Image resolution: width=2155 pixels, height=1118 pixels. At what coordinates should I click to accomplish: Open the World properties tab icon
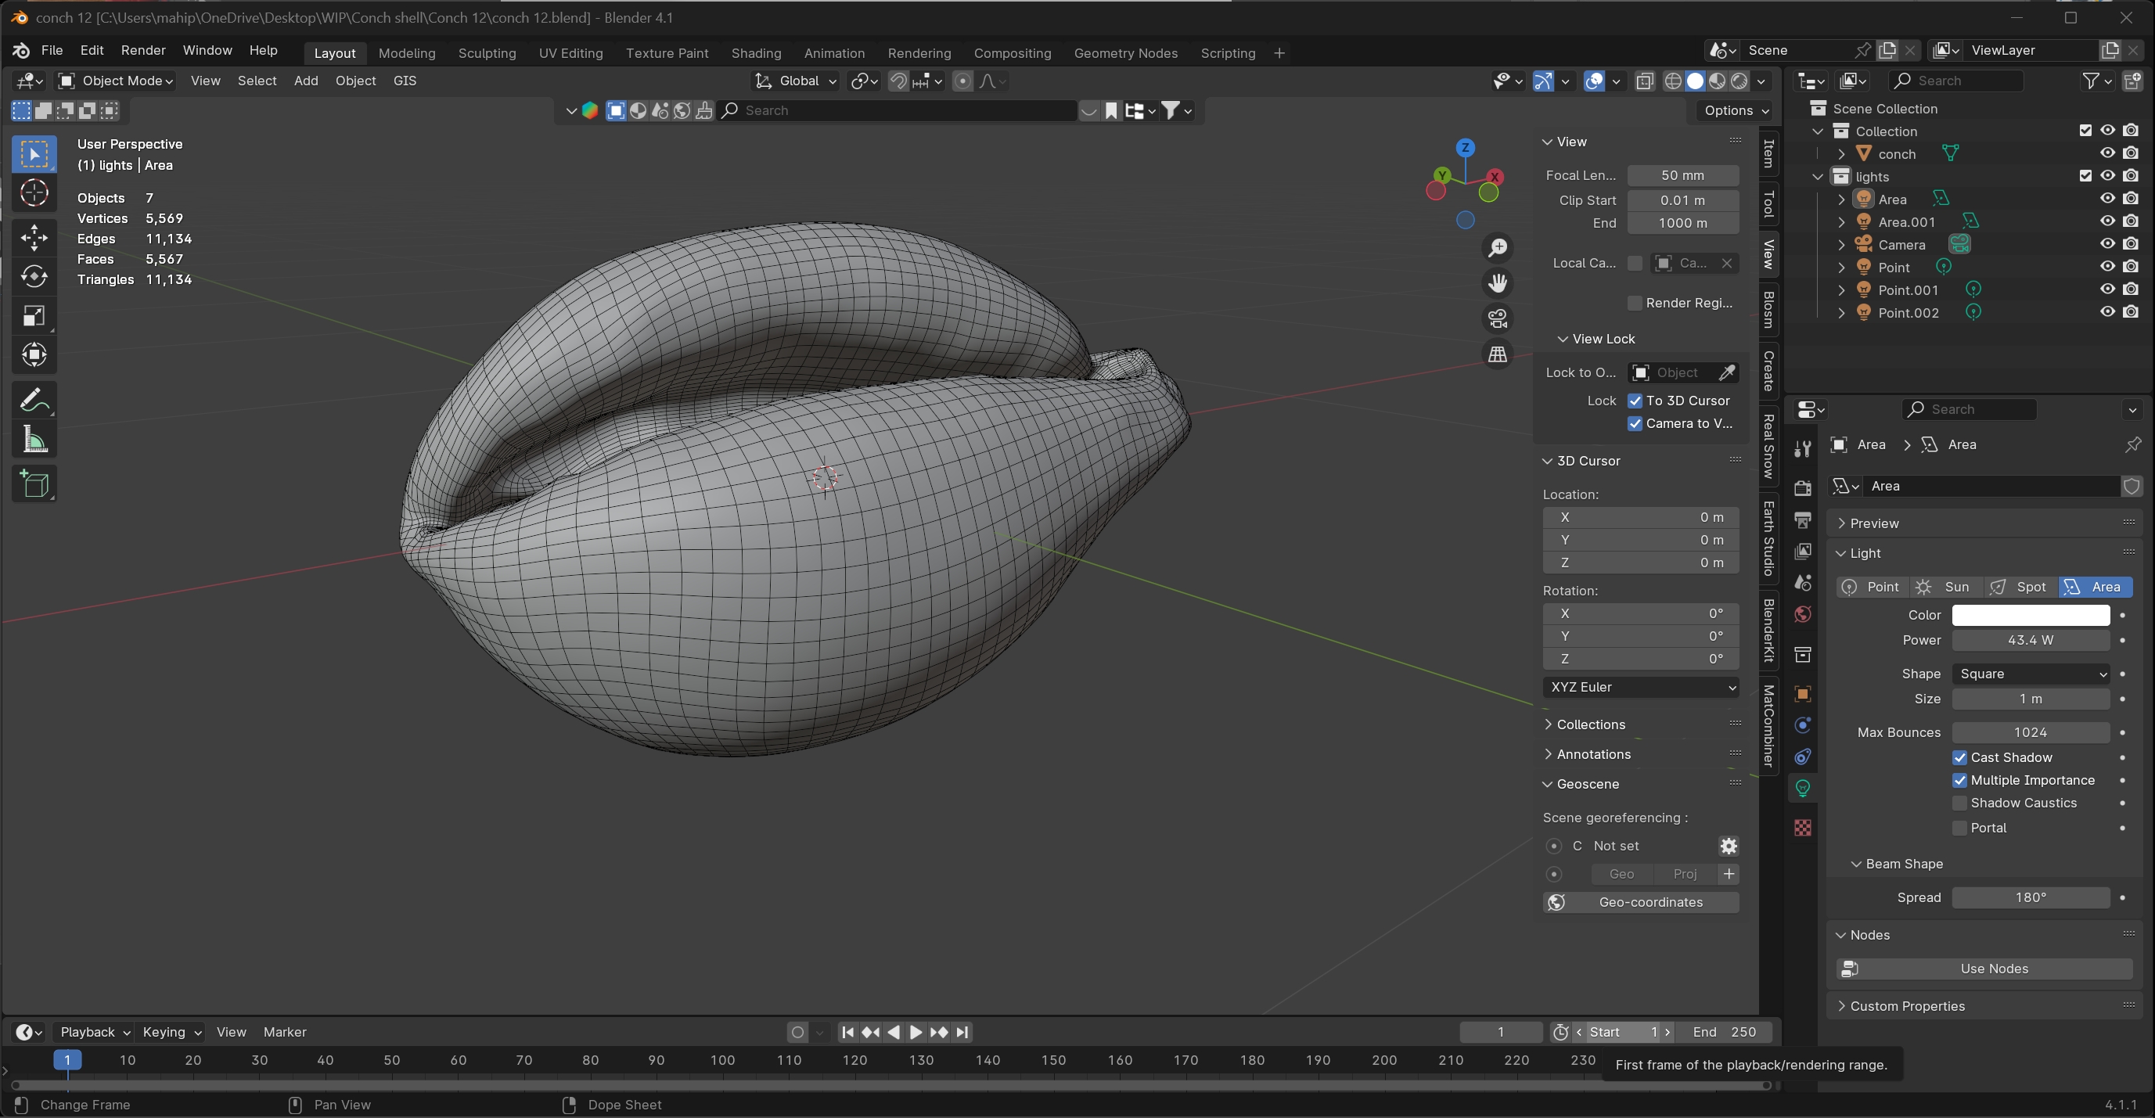[x=1803, y=615]
